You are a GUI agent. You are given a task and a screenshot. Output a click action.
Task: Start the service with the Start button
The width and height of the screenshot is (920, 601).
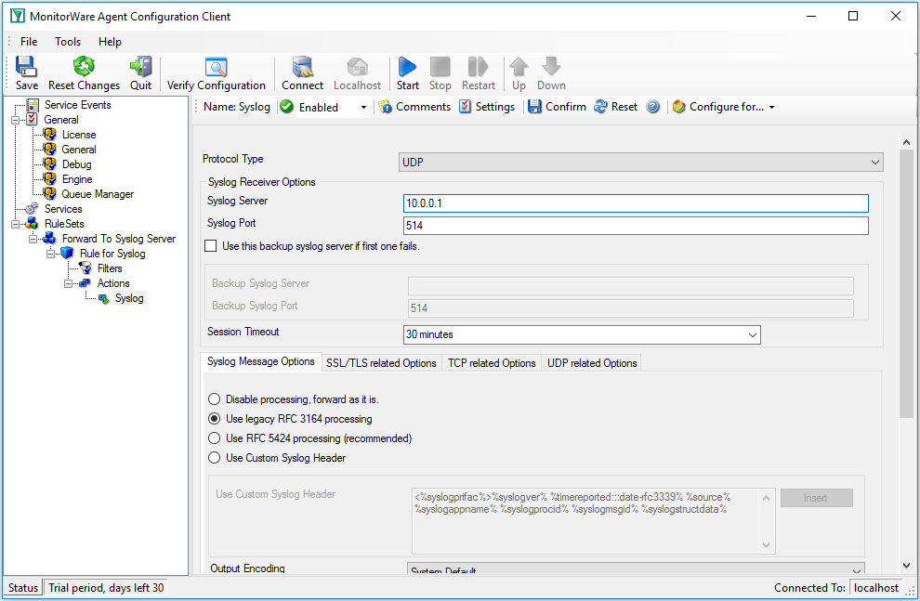[x=407, y=73]
